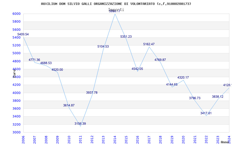Viewport: 232px width, 145px height.
Task: Select the 3796.73 data label
Action: (195, 98)
